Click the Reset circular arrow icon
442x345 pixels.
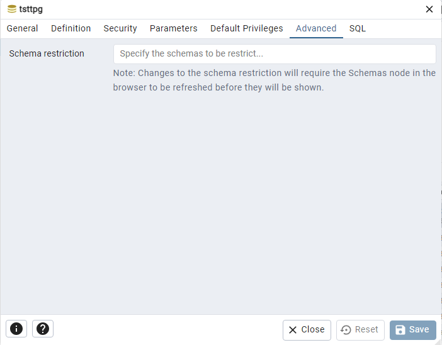(x=346, y=330)
